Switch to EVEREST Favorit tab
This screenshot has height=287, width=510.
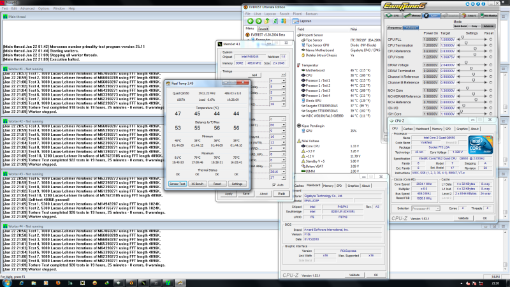pos(263,29)
